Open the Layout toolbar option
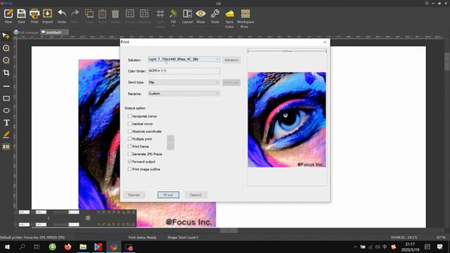The image size is (450, 253). point(188,16)
